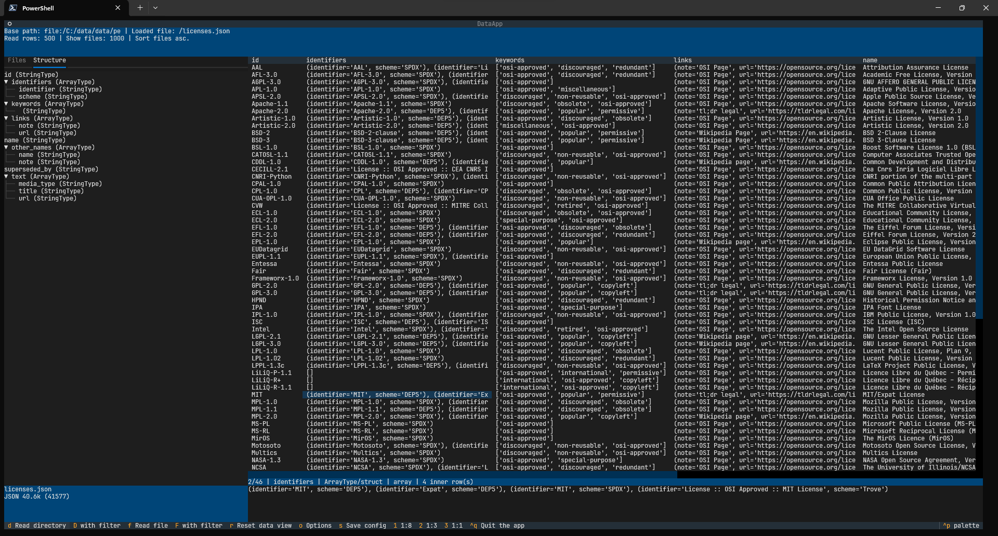Click the licenses.json file info label

click(28, 489)
